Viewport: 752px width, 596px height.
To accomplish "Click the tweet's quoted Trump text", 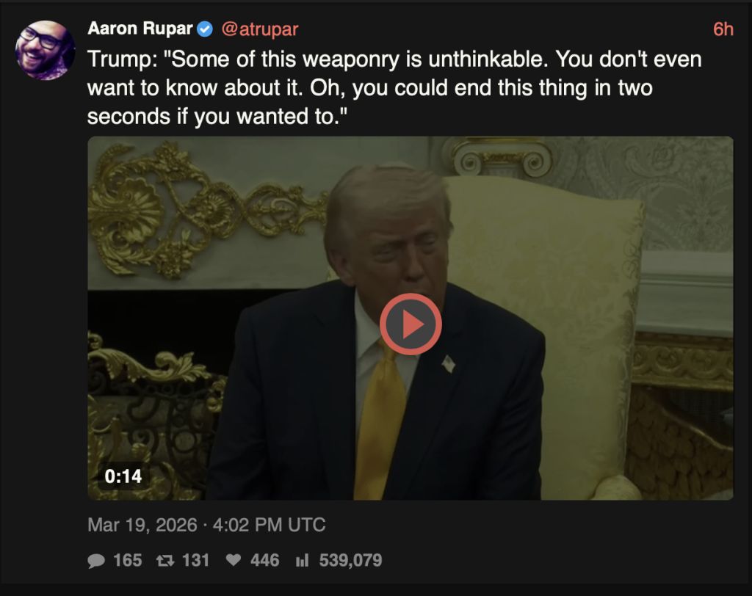I will pos(394,88).
